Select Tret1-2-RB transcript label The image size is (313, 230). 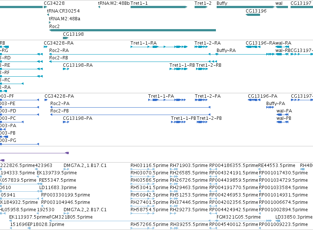(209, 65)
